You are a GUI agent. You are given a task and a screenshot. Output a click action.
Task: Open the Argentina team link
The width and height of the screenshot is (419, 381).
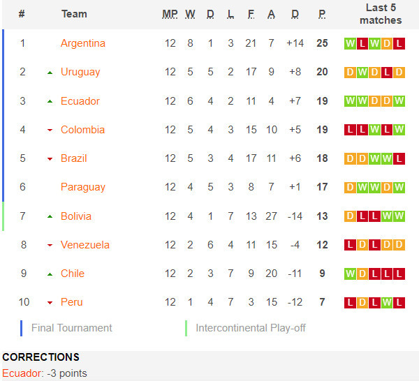point(83,43)
